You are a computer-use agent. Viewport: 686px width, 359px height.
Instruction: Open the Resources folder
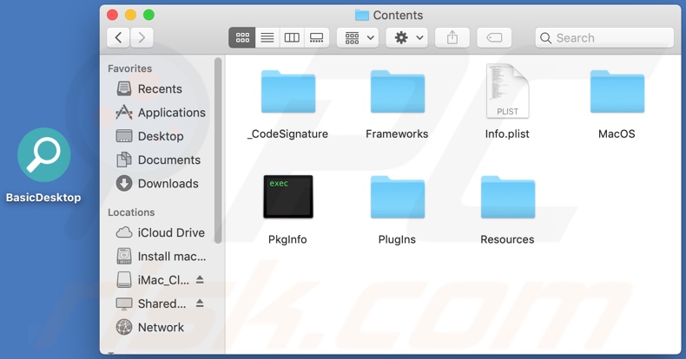507,198
